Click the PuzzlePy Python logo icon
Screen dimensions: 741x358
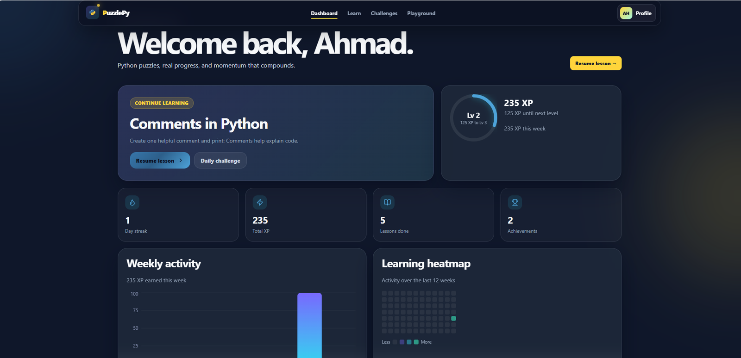tap(93, 12)
